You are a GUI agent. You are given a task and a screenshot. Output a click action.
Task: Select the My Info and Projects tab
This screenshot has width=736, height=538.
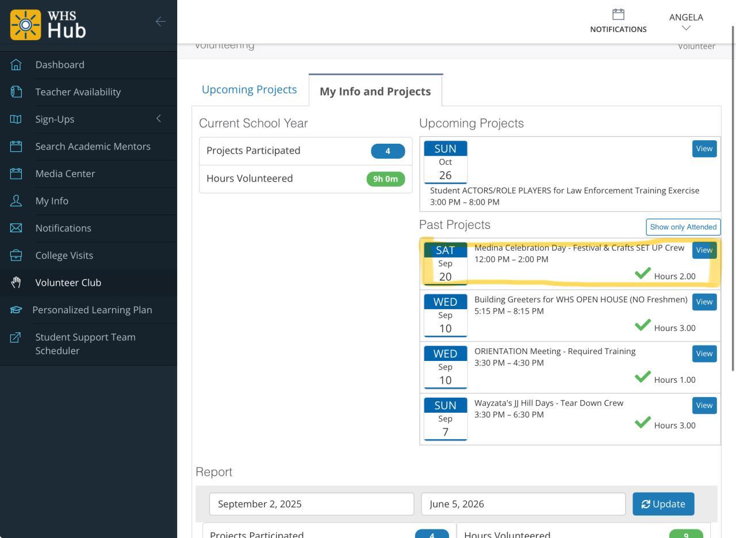click(375, 91)
